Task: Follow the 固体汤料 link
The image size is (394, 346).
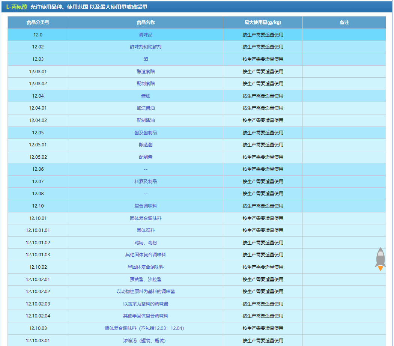Action: (146, 230)
